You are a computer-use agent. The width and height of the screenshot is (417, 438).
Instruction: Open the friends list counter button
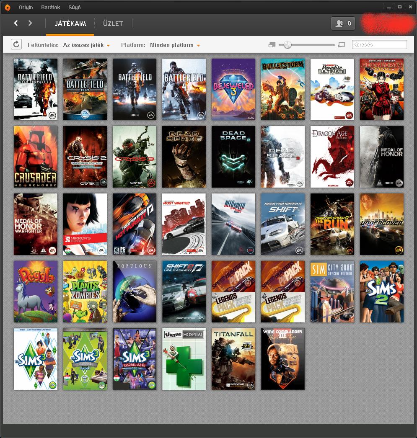pos(343,23)
